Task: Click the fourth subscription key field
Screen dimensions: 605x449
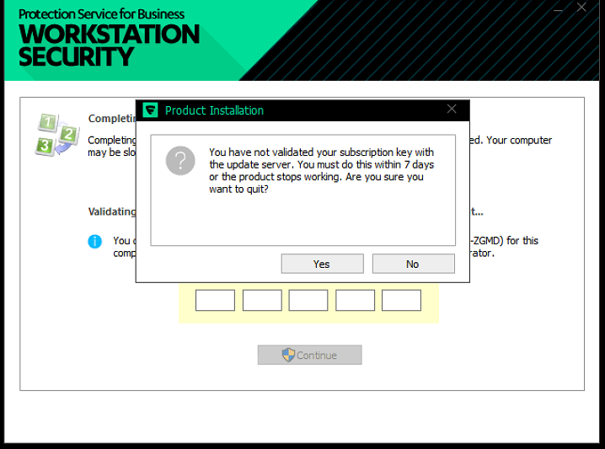Action: [x=355, y=300]
